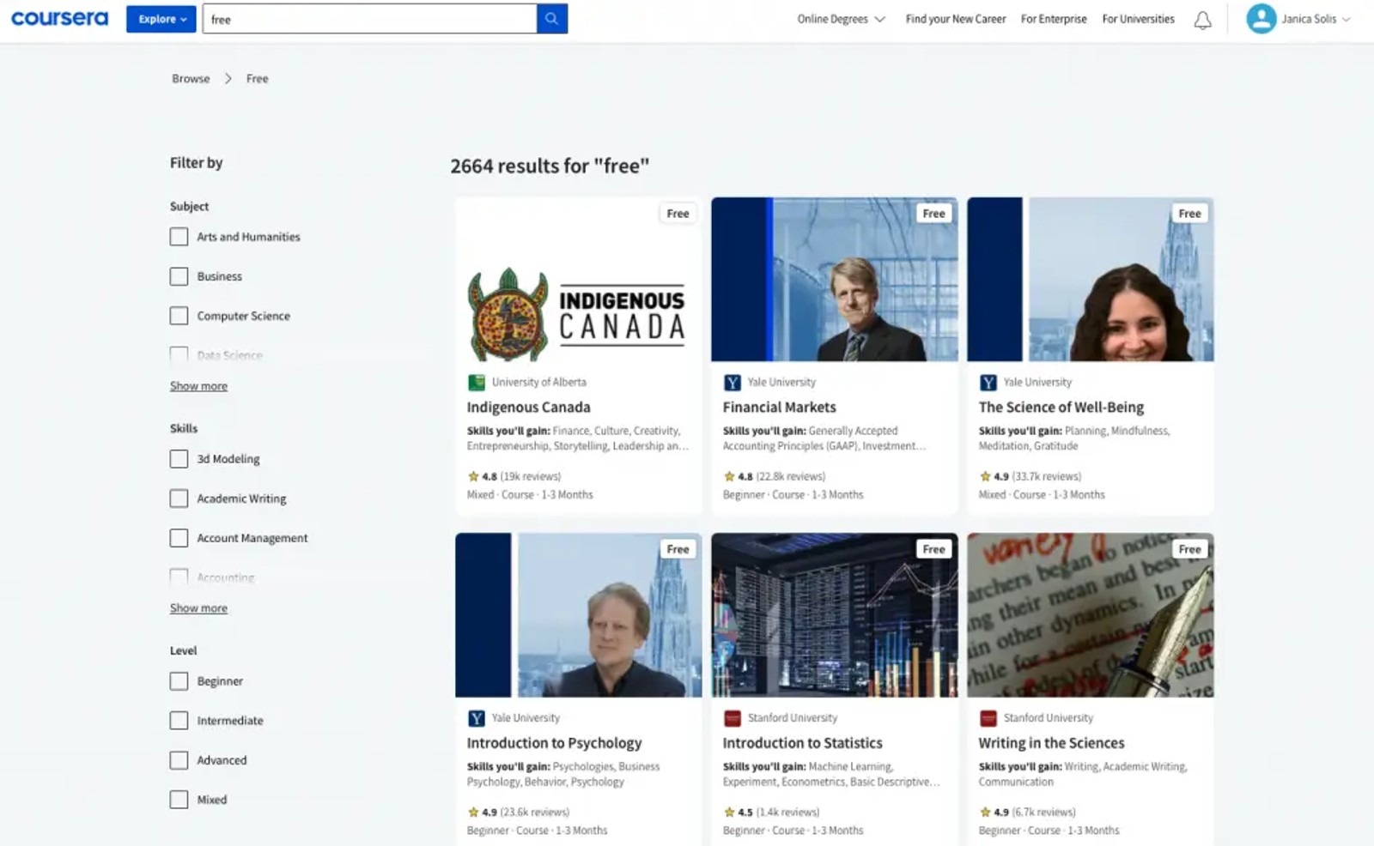Open the notifications bell
Image resolution: width=1374 pixels, height=846 pixels.
[1203, 20]
